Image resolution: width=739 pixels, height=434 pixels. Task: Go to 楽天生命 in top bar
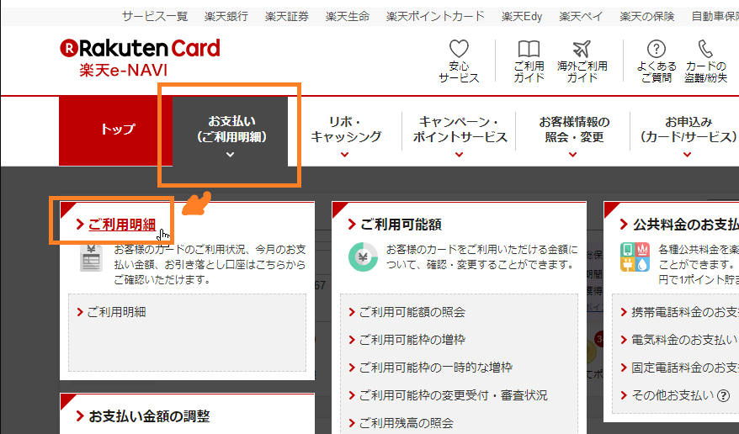coord(348,17)
